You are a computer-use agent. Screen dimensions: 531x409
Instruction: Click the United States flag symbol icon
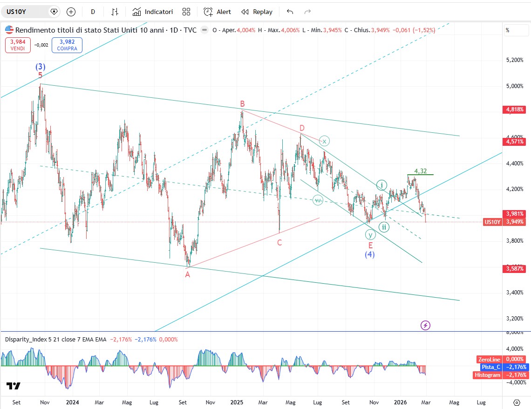[9, 30]
